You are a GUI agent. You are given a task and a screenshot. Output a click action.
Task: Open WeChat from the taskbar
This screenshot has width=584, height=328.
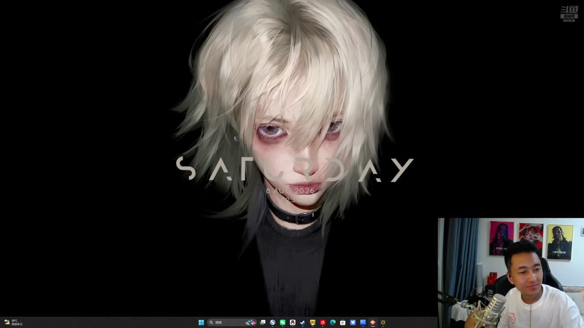pos(282,323)
